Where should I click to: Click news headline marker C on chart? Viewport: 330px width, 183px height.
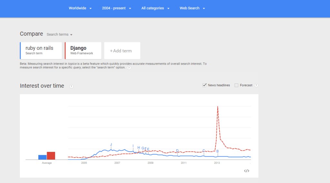click(204, 151)
